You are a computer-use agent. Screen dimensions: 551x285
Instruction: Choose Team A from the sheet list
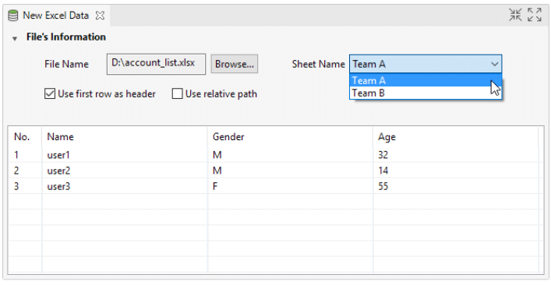coord(426,80)
